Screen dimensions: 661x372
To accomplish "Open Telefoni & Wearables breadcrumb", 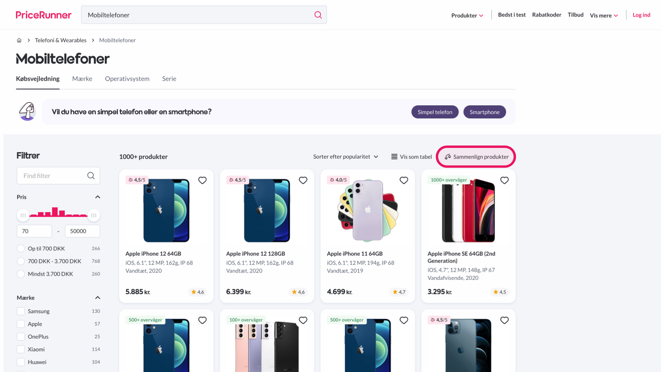I will tap(61, 40).
